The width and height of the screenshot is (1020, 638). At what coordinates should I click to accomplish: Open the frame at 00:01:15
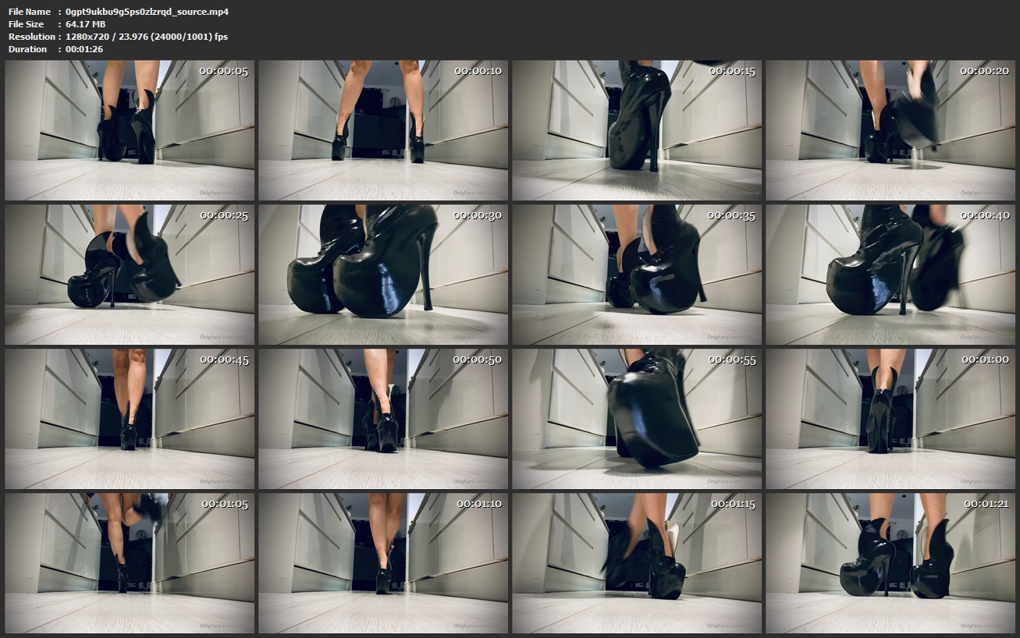637,562
